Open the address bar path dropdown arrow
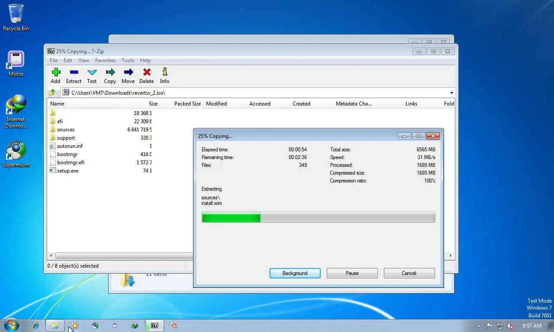 [451, 93]
